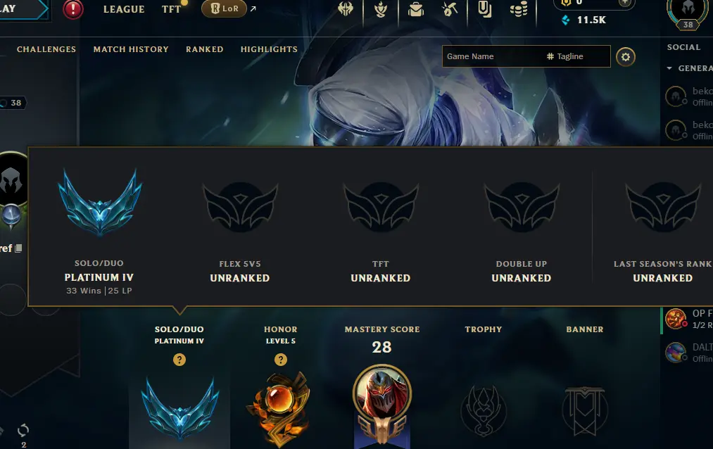Switch to the Ranked tab
The image size is (713, 449).
click(205, 49)
